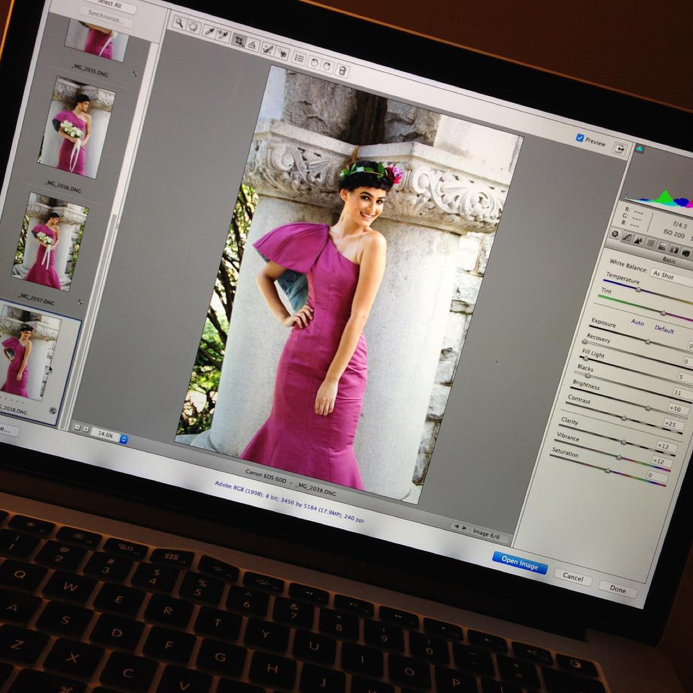Uncheck the Preview checkbox

[x=580, y=138]
